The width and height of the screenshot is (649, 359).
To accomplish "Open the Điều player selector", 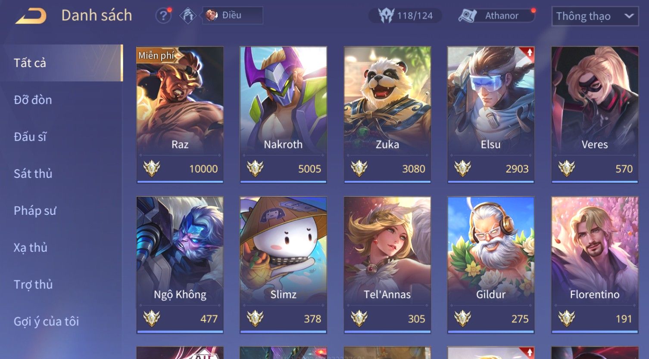I will tap(233, 15).
